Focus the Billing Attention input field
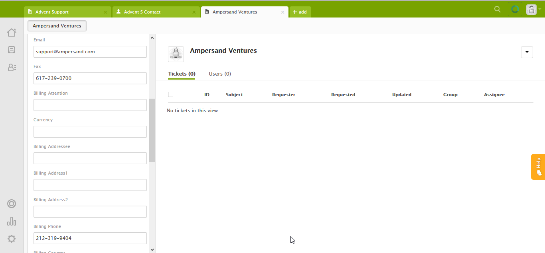The width and height of the screenshot is (545, 253). point(90,105)
